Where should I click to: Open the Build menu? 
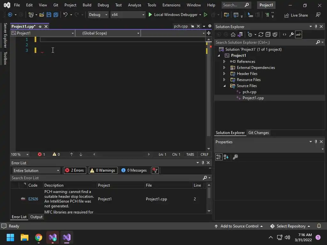pyautogui.click(x=87, y=5)
